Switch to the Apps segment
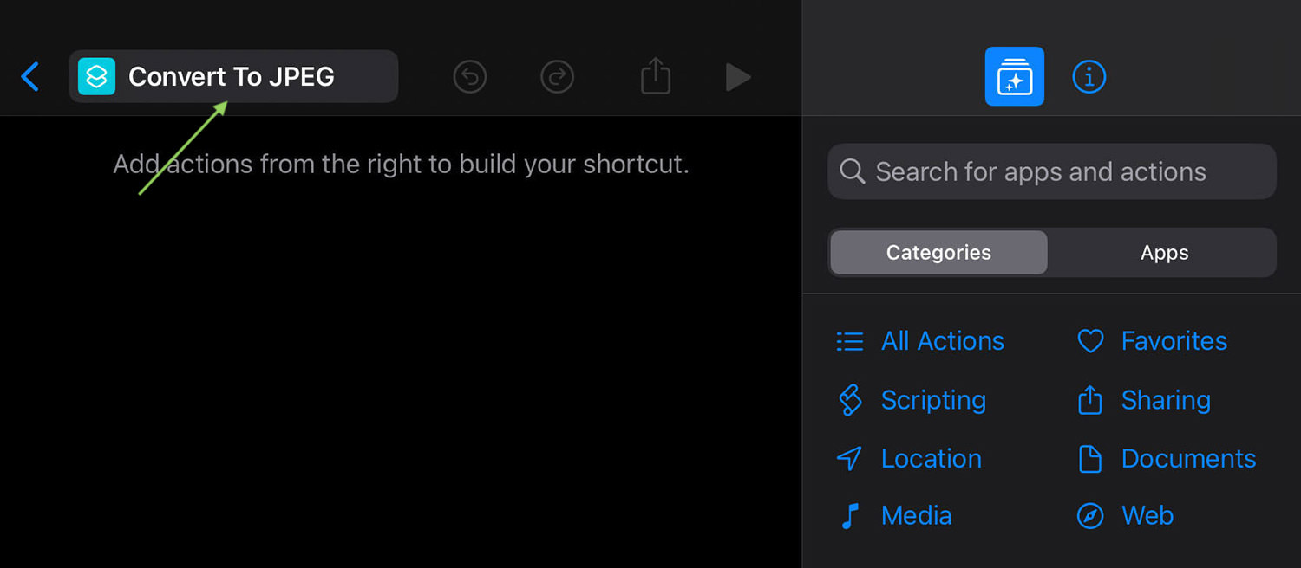Image resolution: width=1301 pixels, height=568 pixels. point(1164,253)
